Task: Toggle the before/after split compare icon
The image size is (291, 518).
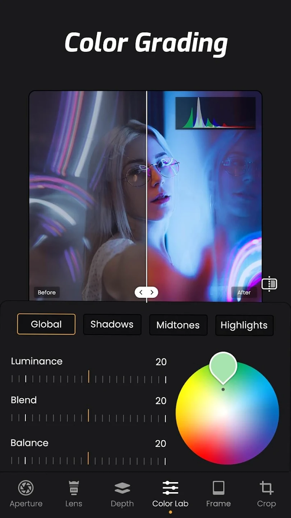Action: tap(269, 284)
